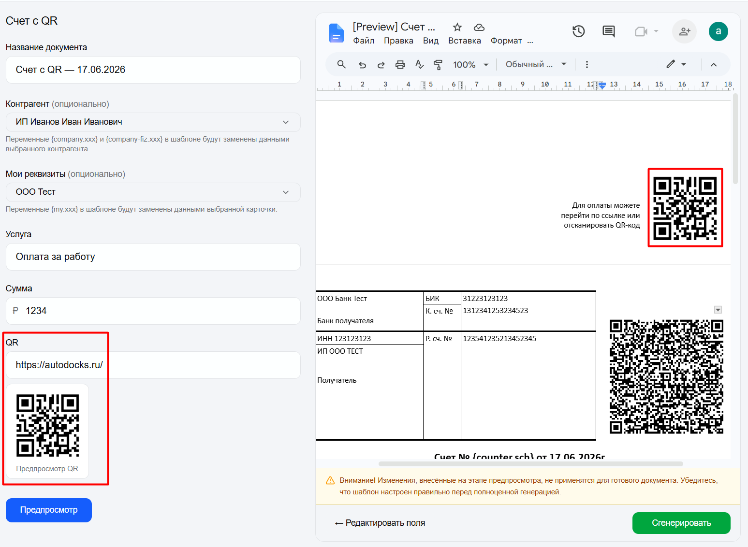This screenshot has width=748, height=547.
Task: Click the blue Предпросмотр button
Action: tap(49, 510)
